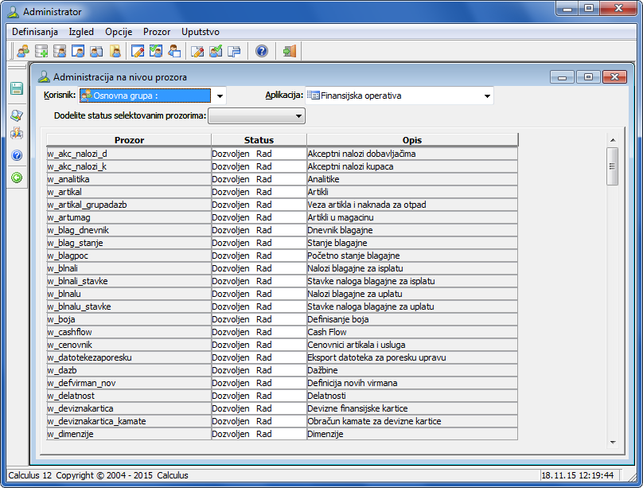The image size is (643, 488).
Task: Click the database add icon with green plus
Action: tap(41, 52)
